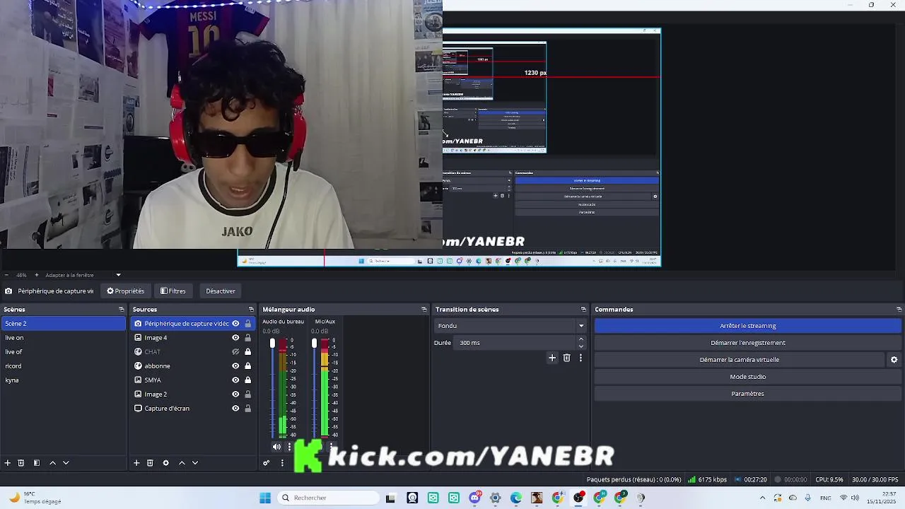
Task: Stop the stream with Arrêter le streaming
Action: (x=747, y=326)
